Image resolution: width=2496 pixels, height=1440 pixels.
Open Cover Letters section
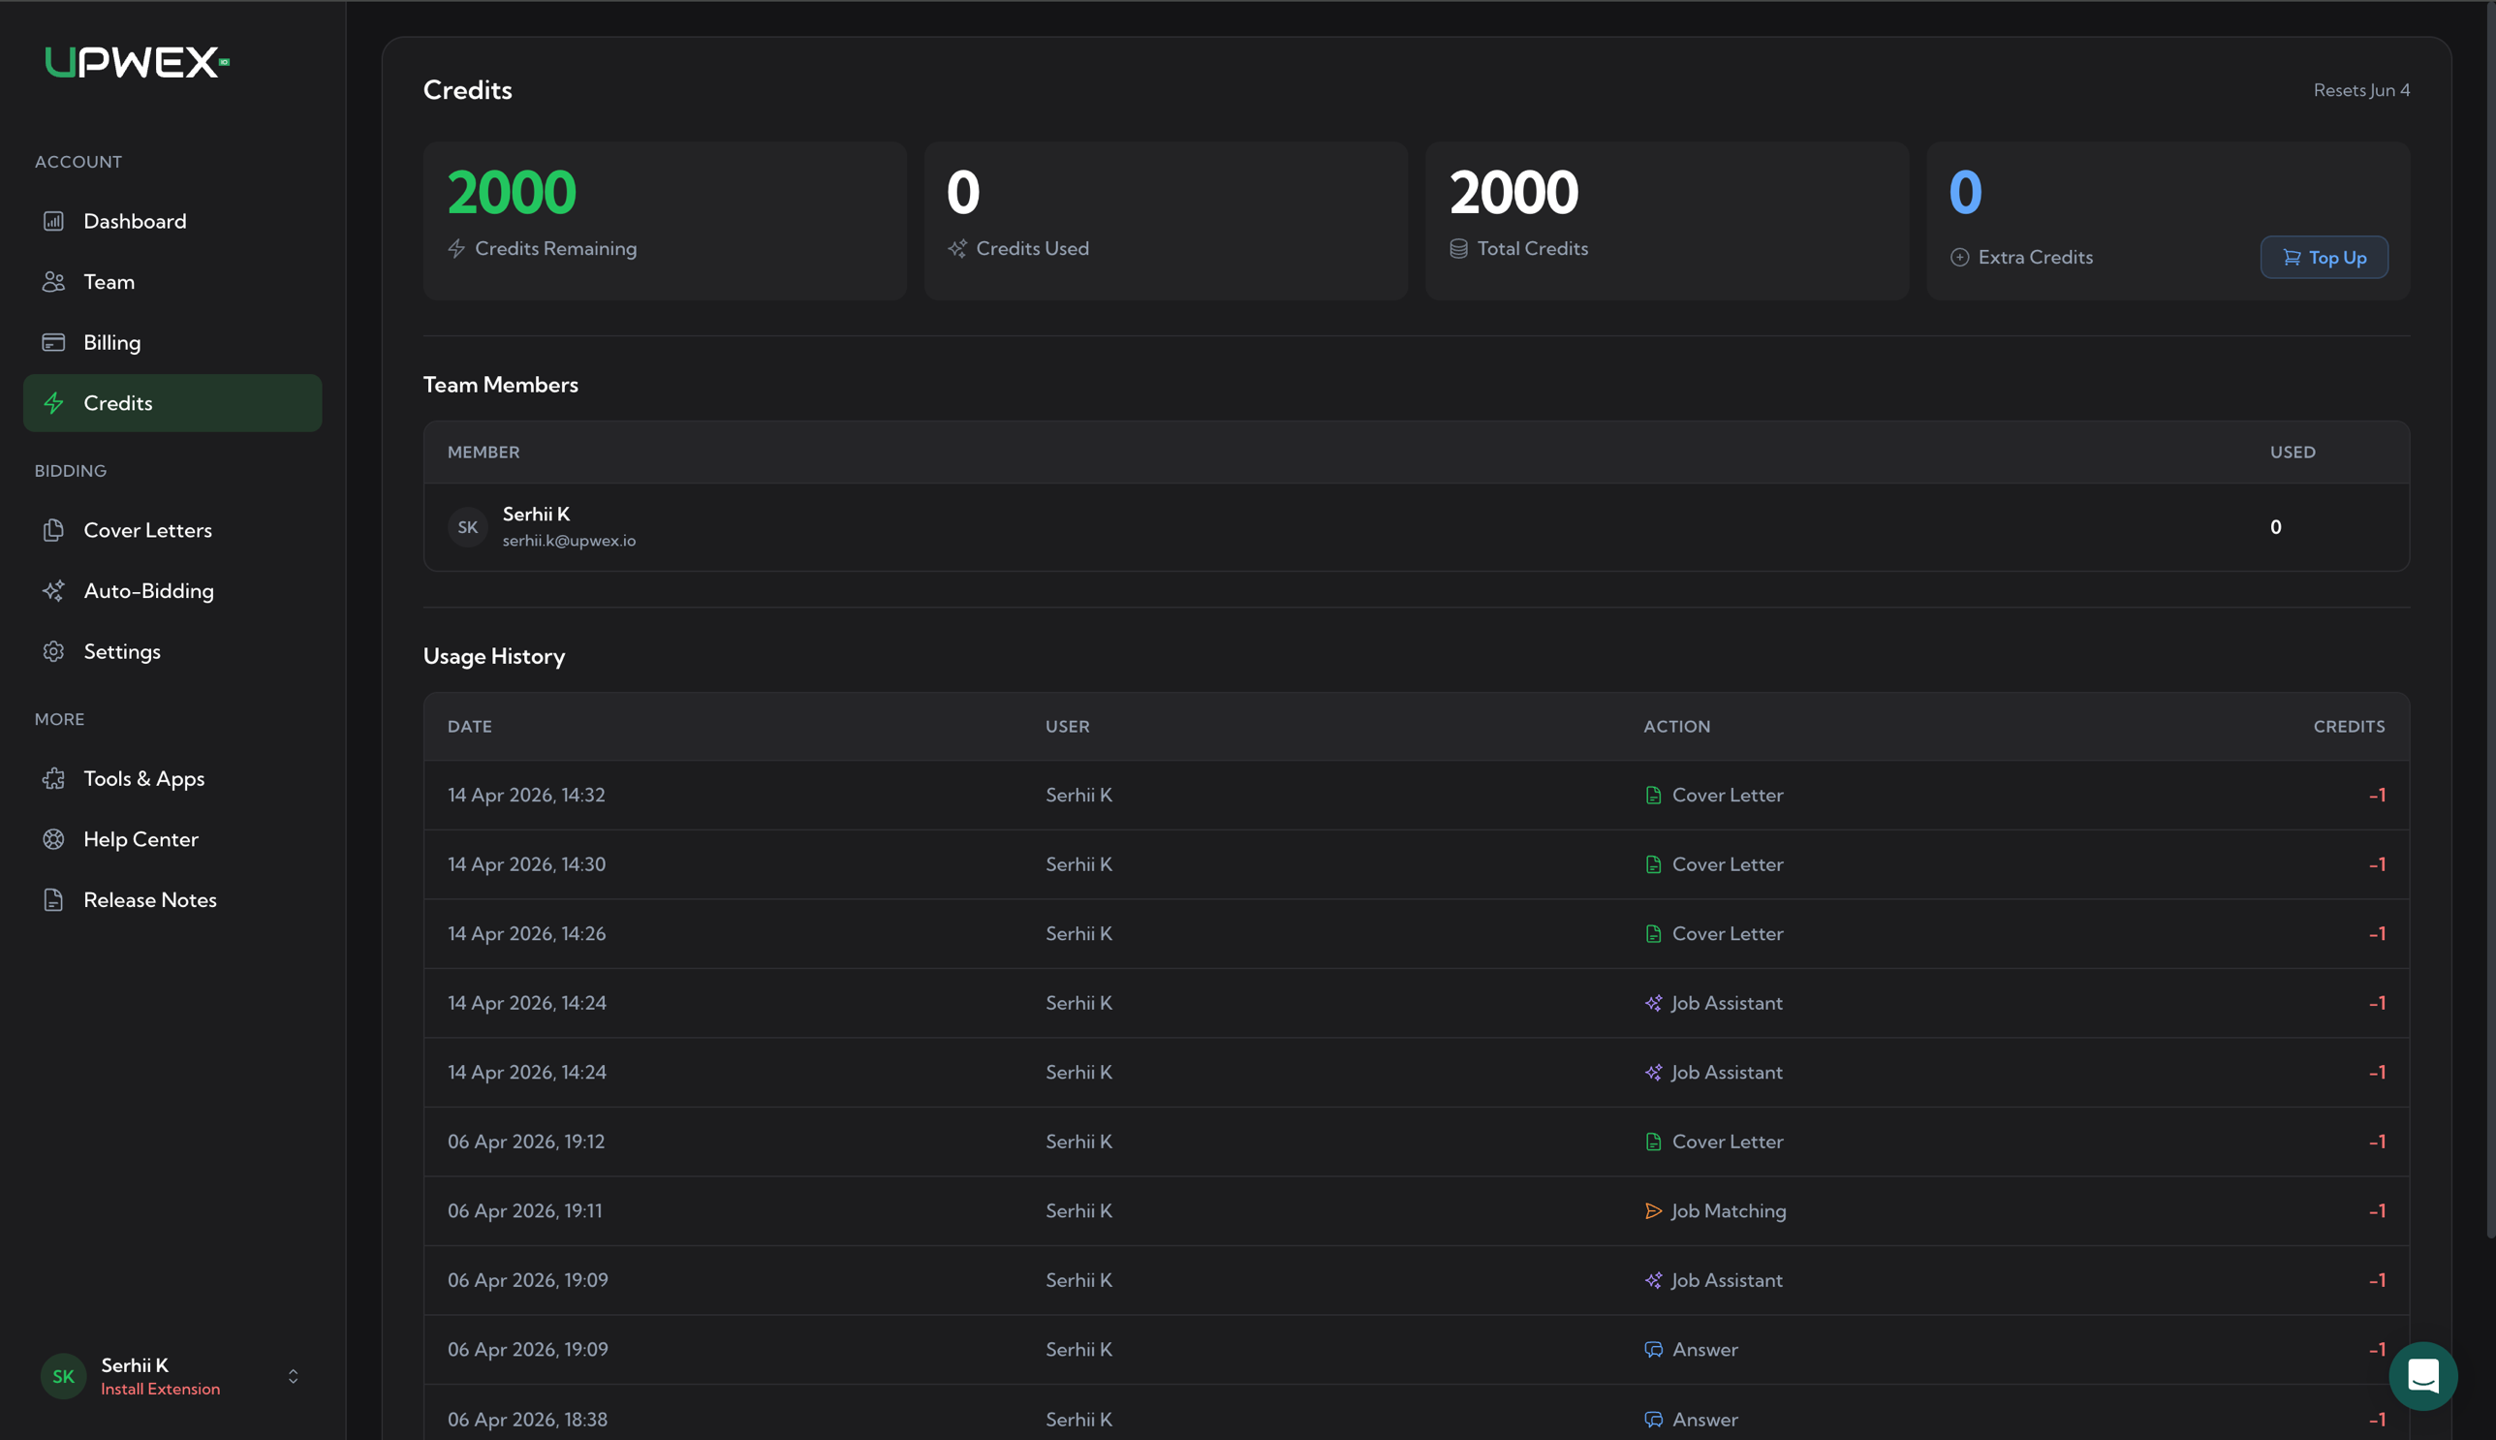click(x=172, y=530)
